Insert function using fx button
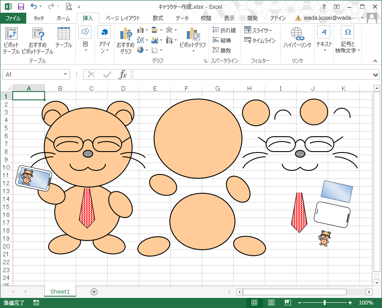Screen dimensions: 382x308 [x=123, y=74]
